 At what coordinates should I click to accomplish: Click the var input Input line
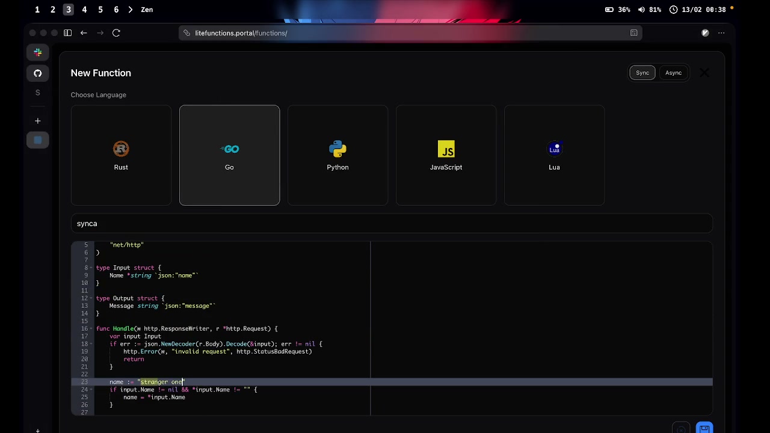point(135,337)
